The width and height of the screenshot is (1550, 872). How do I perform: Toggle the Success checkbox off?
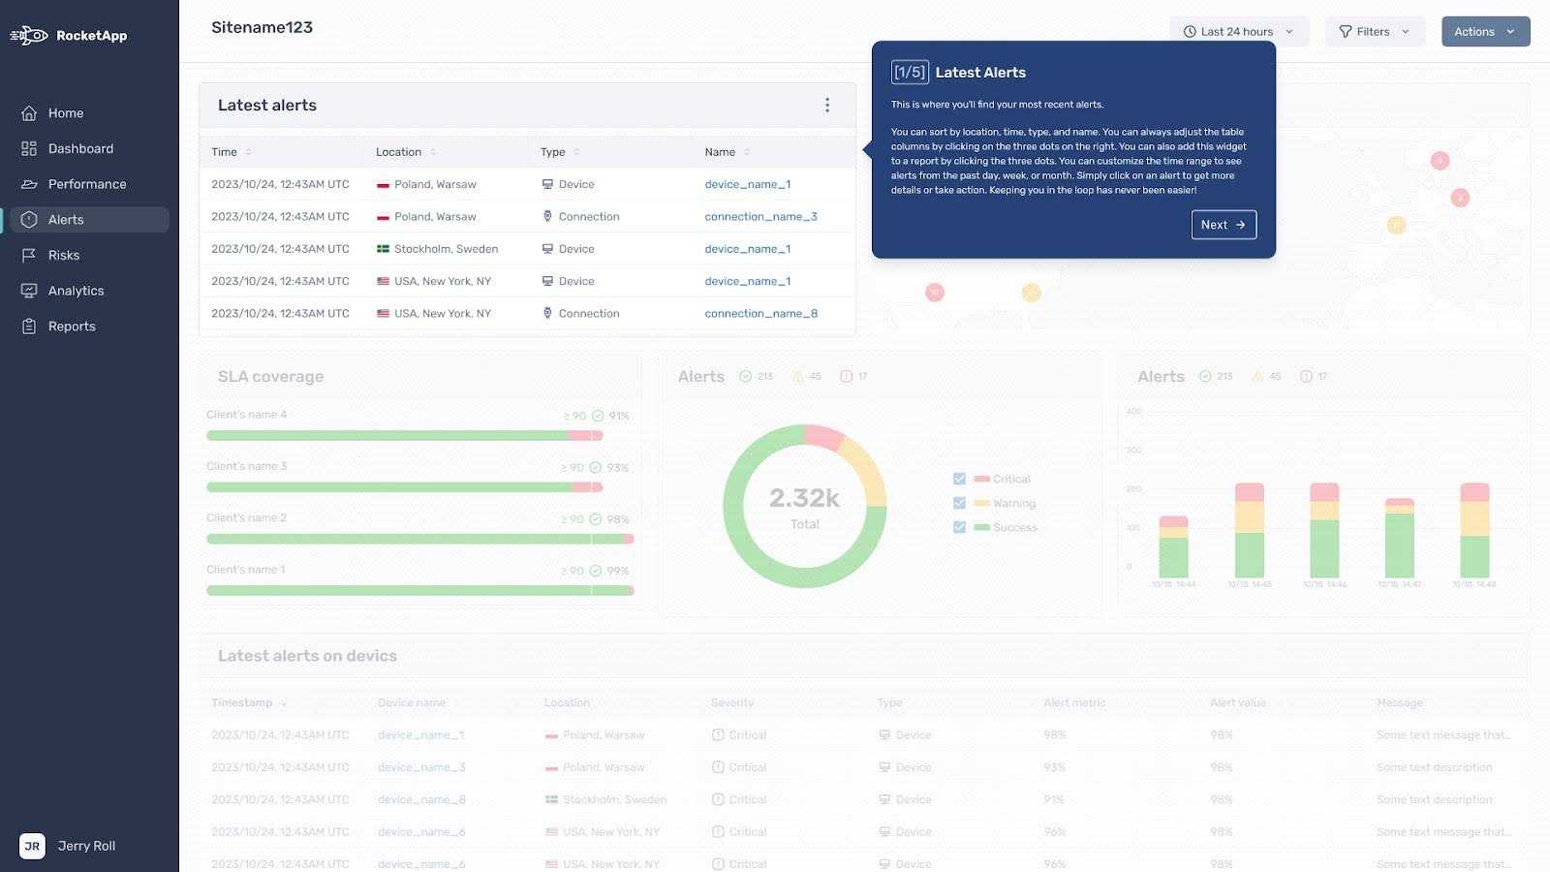pos(959,527)
